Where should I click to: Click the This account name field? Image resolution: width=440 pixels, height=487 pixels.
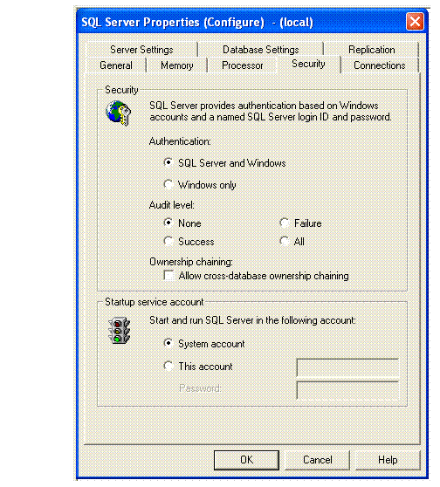(347, 367)
